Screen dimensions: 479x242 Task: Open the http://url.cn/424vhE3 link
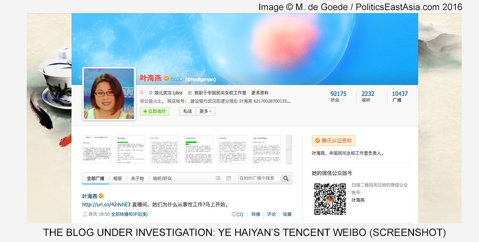coord(106,204)
